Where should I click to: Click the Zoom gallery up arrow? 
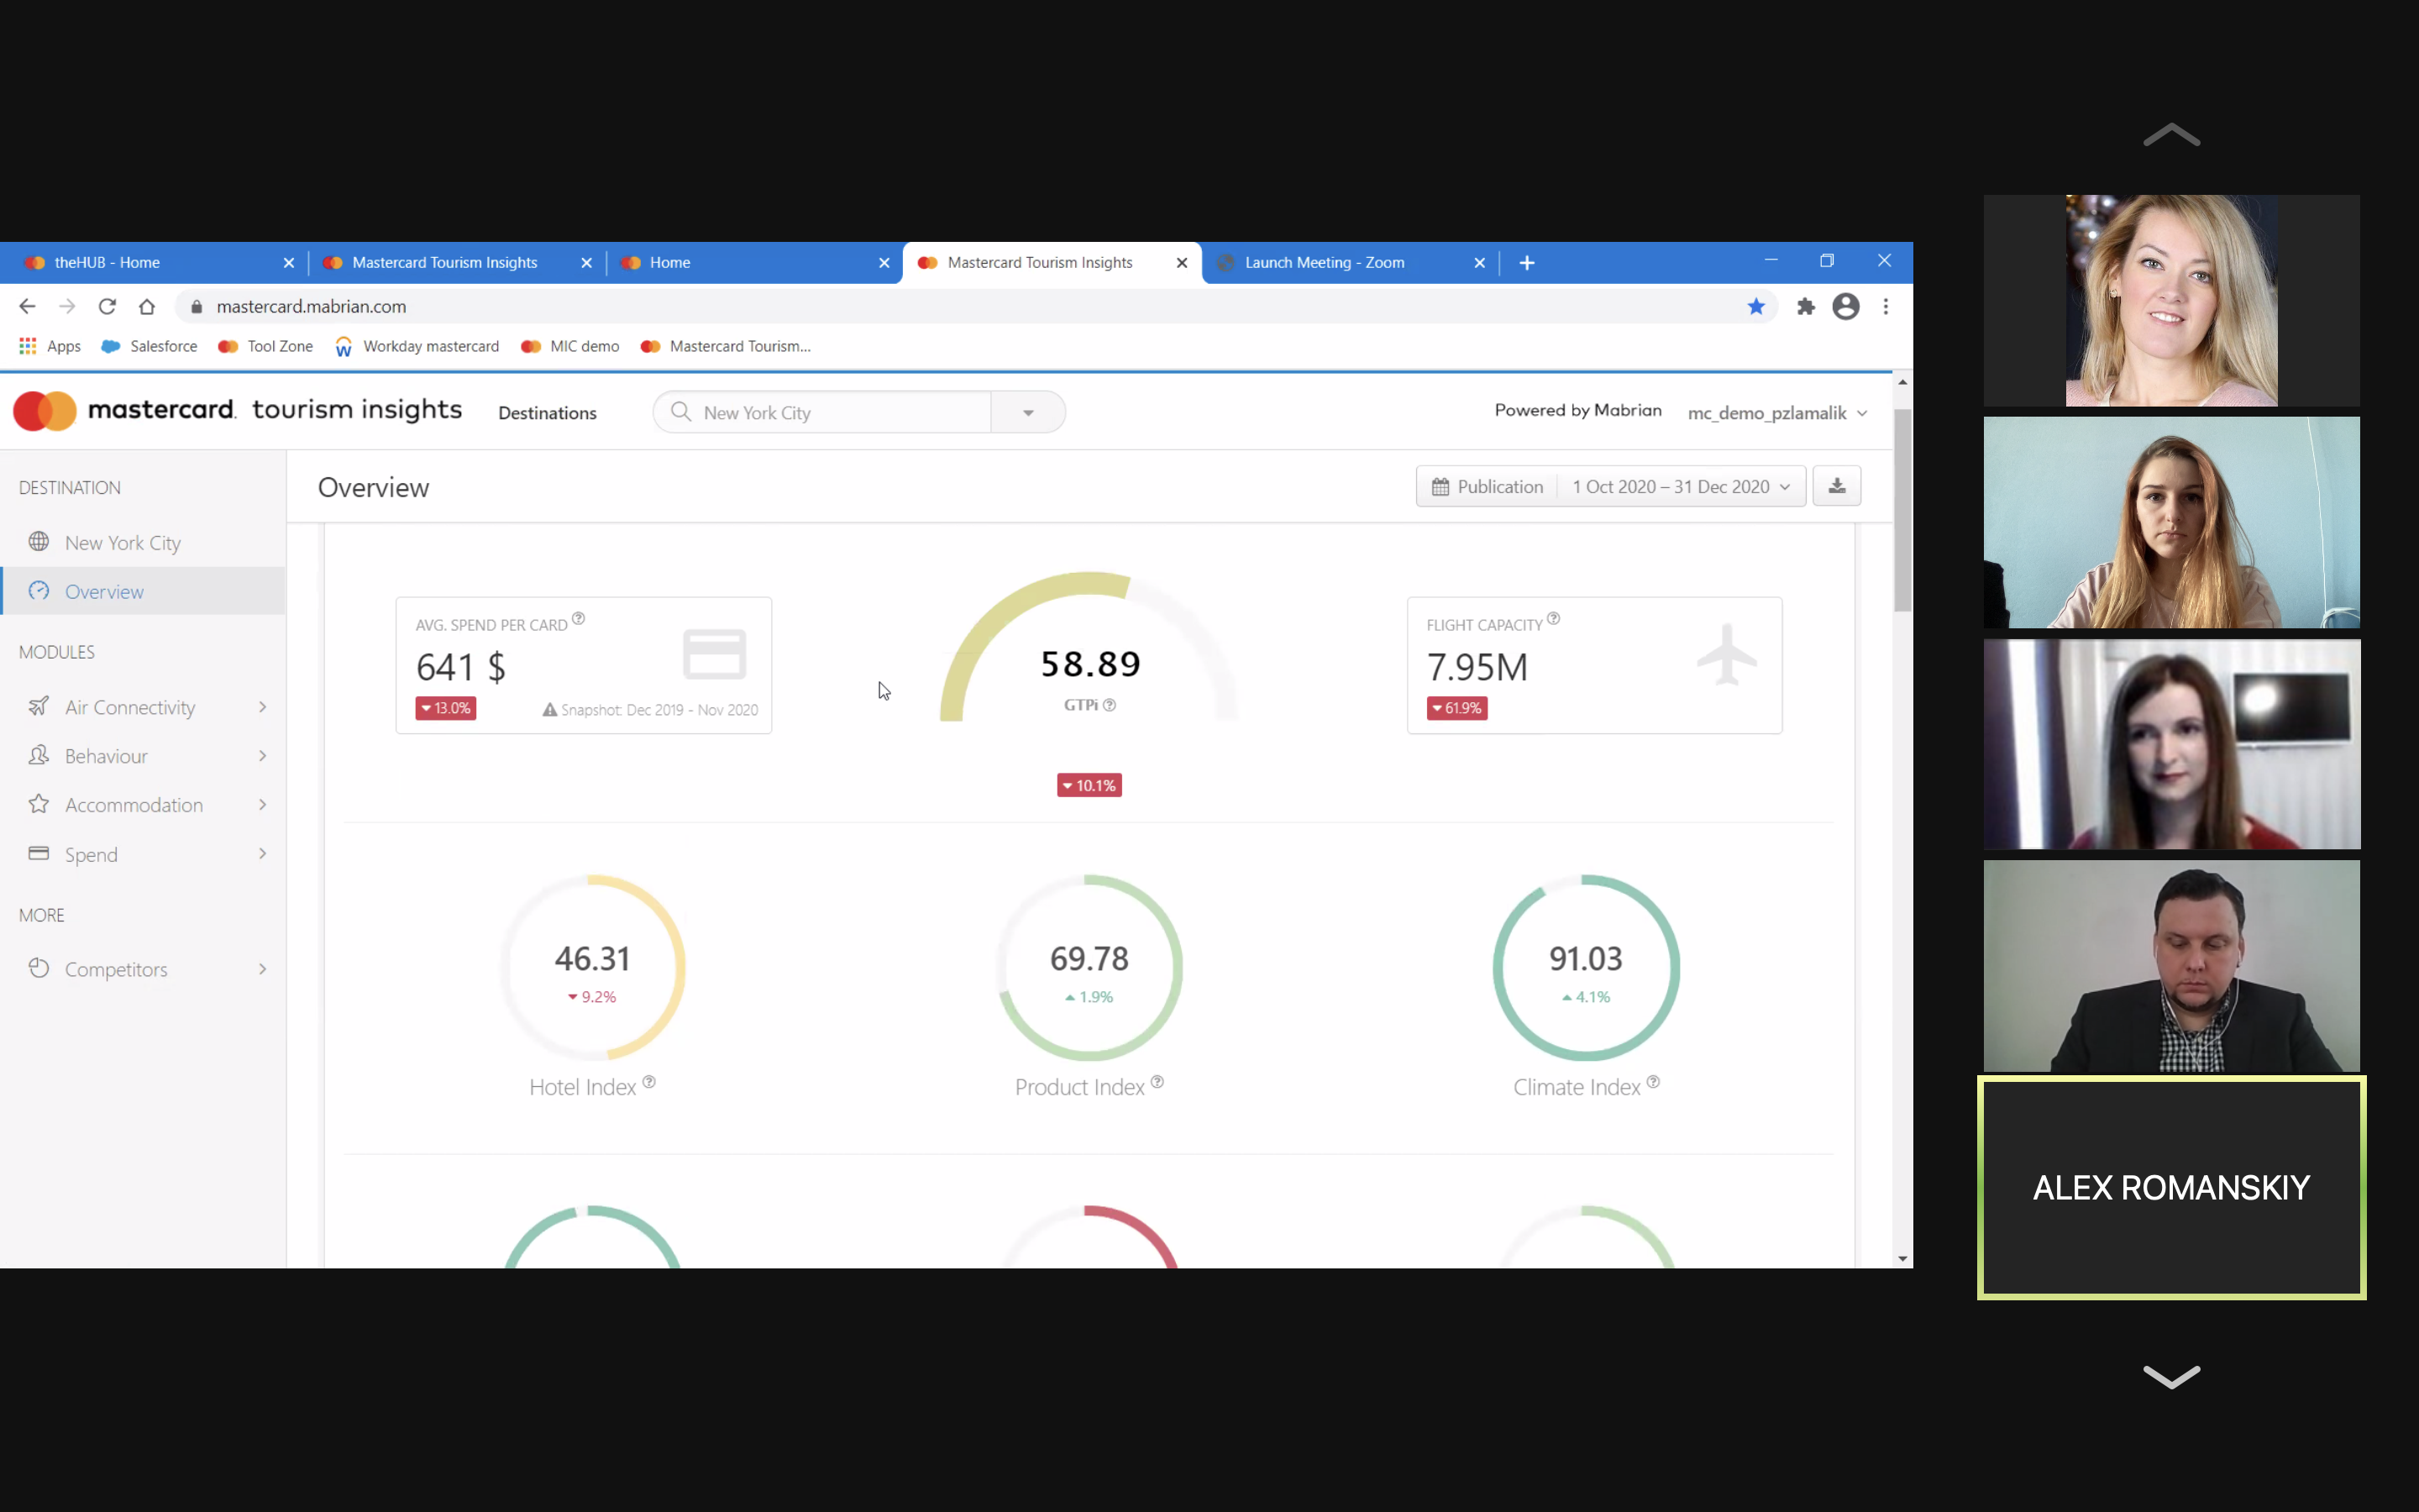(x=2171, y=135)
